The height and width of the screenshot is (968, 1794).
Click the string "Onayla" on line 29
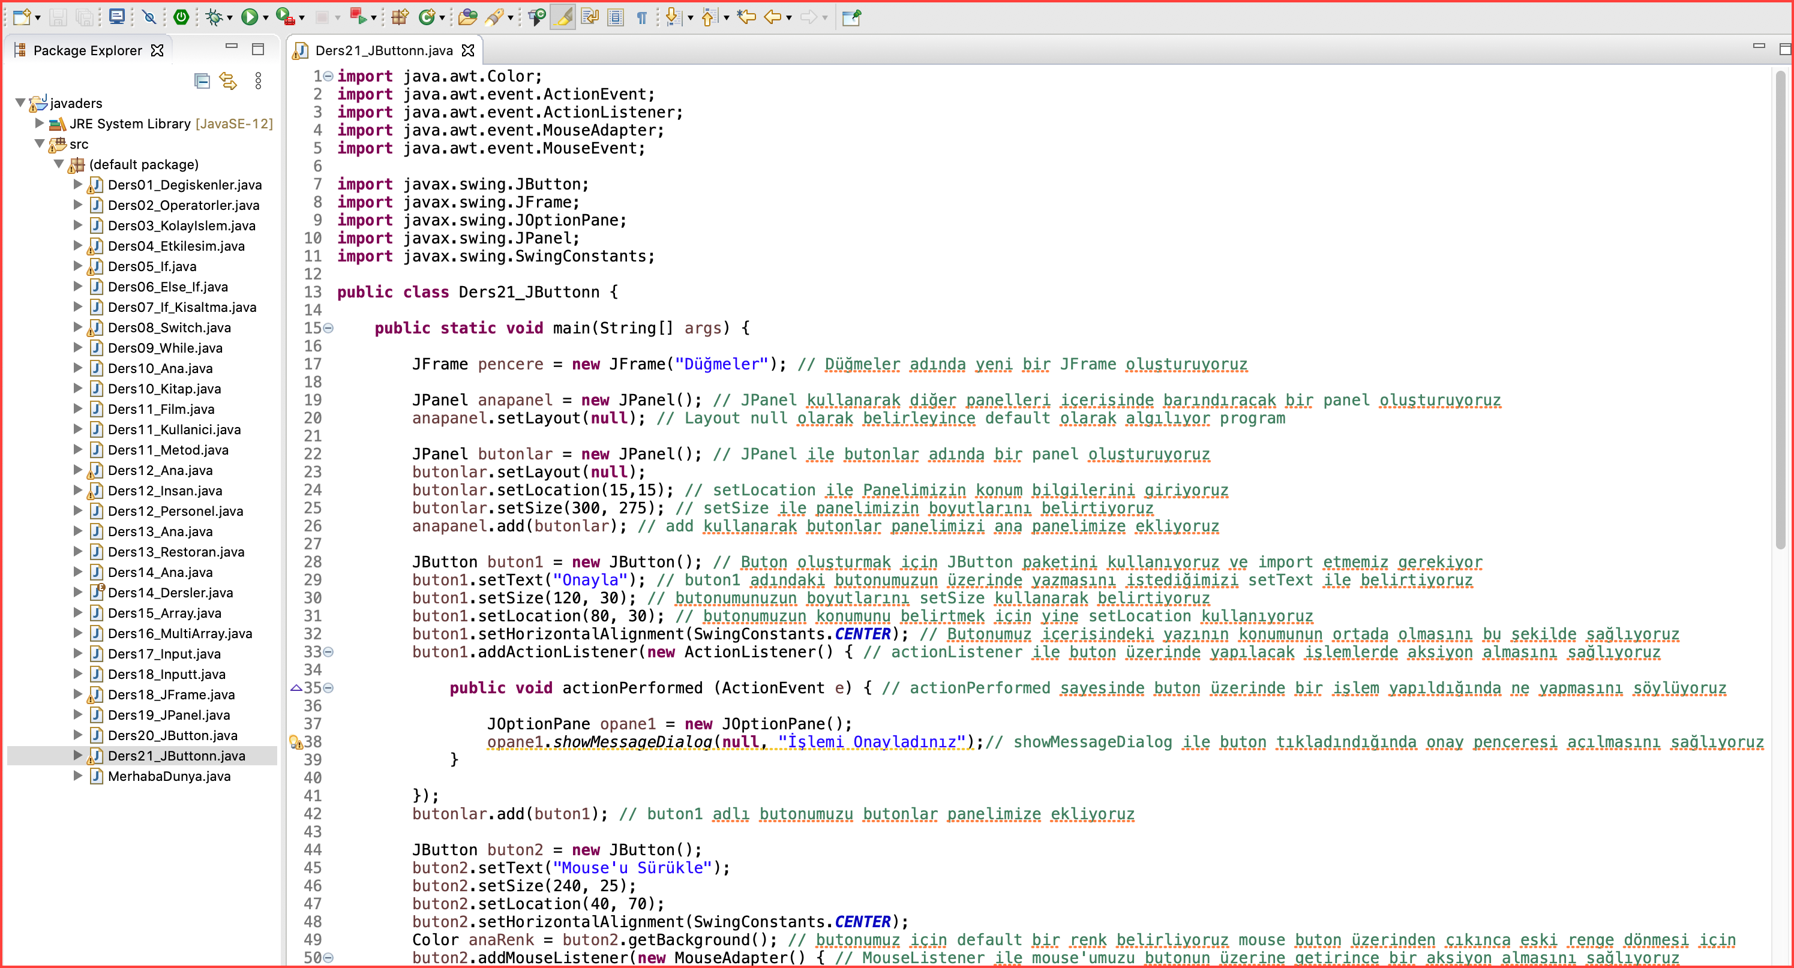click(x=590, y=581)
